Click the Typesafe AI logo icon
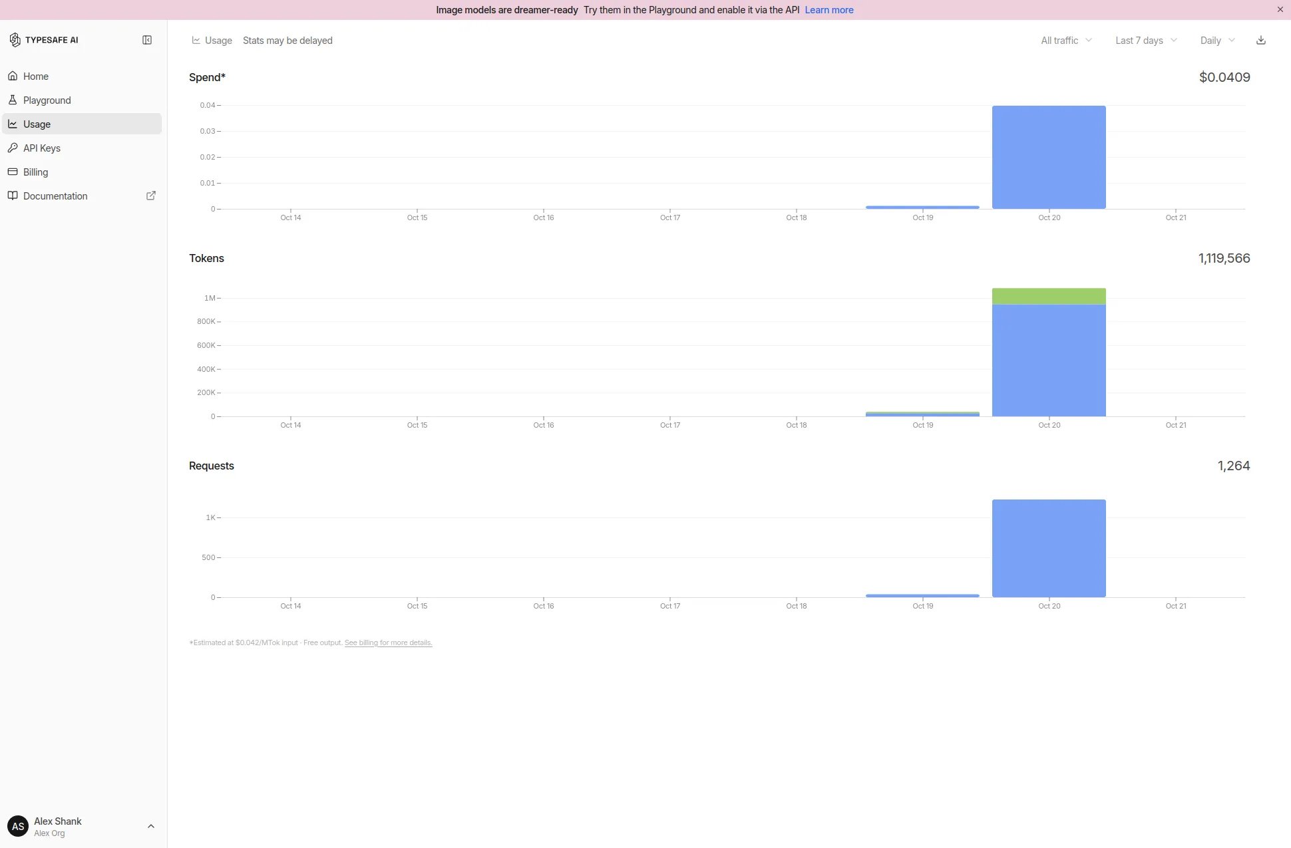This screenshot has width=1291, height=848. 15,40
